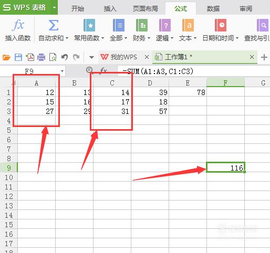270x253 pixels.
Task: Select the column A header
Action: click(36, 83)
